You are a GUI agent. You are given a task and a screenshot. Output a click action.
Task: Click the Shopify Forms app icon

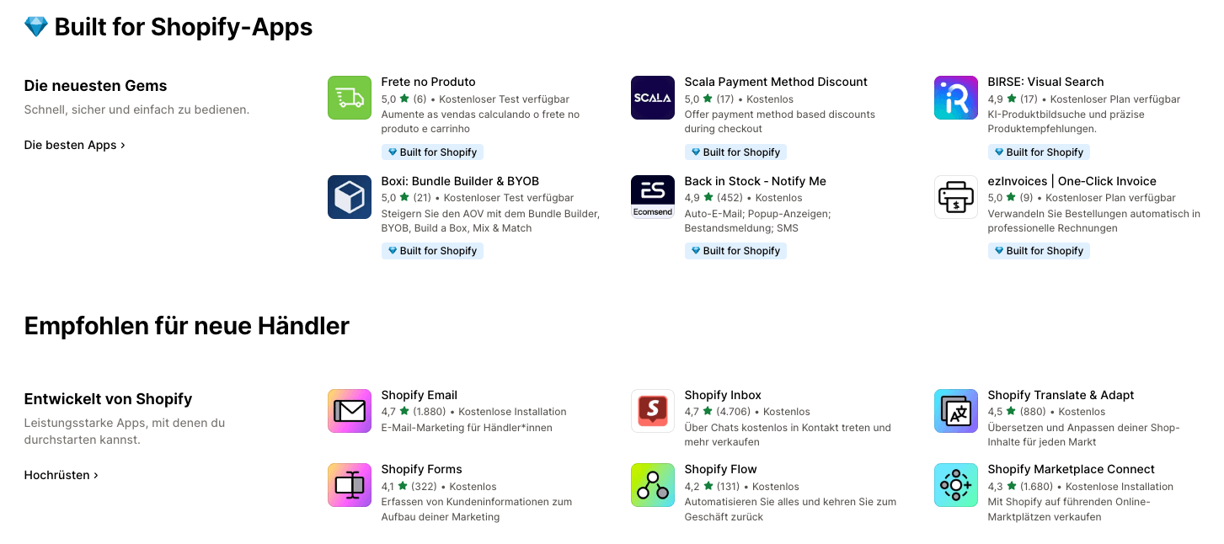coord(350,485)
